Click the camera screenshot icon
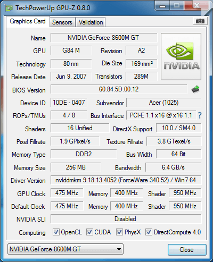The height and width of the screenshot is (262, 213). pos(200,21)
